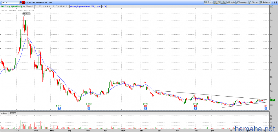Click the GALENA BIOPHARMA INC COM title

point(39,3)
